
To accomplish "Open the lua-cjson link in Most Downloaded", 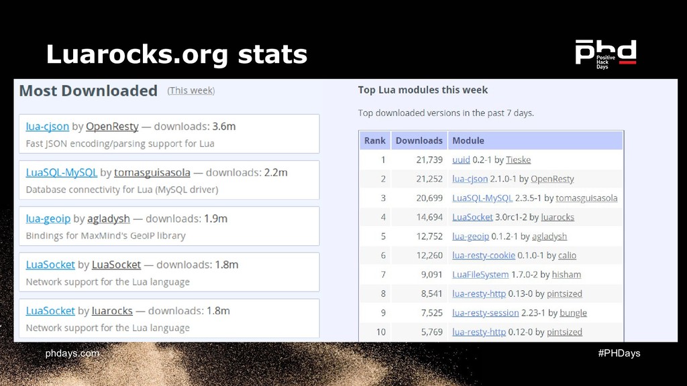I will click(48, 127).
